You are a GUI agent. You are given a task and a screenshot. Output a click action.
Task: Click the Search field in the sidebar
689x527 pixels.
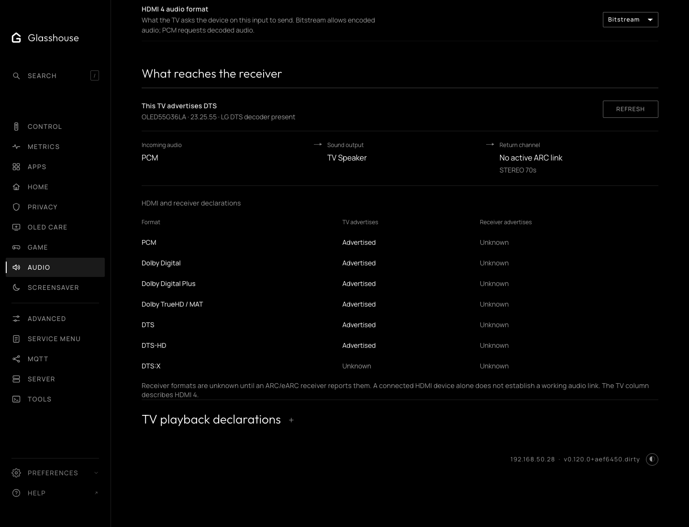(55, 76)
